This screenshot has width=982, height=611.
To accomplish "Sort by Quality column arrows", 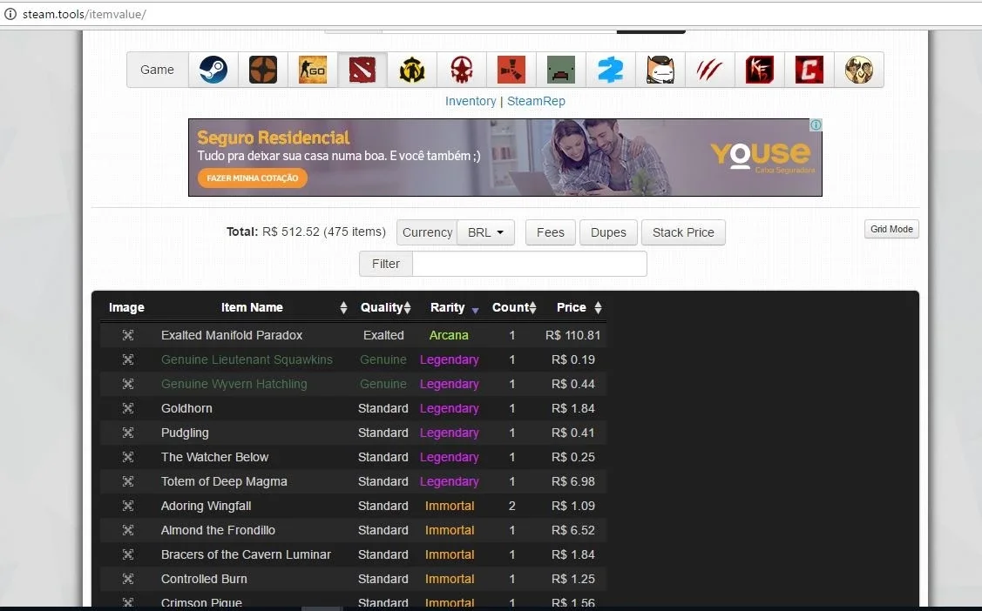I will [x=407, y=308].
